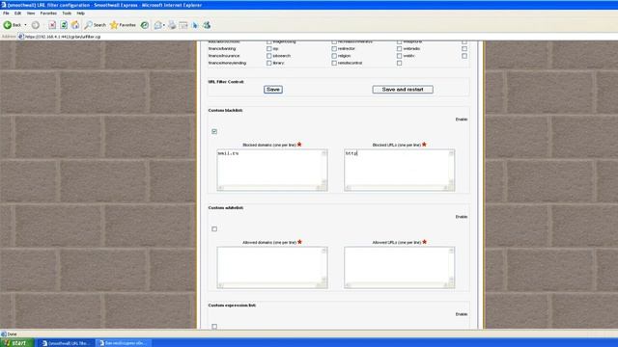Click the blue cursor icon in toolbar
Screen dimensions: 618x347
tap(195, 25)
